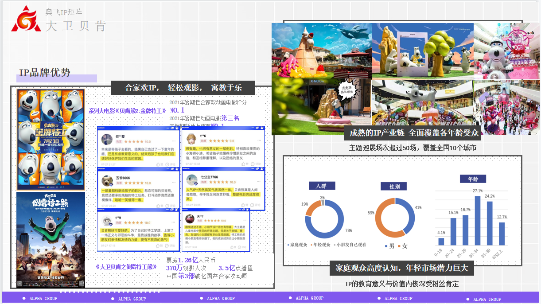The image size is (541, 304).
Task: Click the avatar of reviewer 五爷6666
Action: point(107,180)
